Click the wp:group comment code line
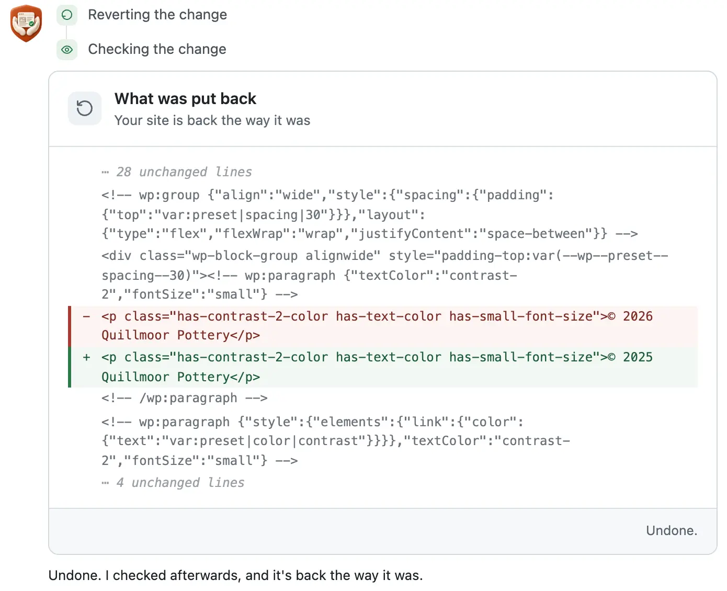The image size is (727, 591). tap(370, 214)
